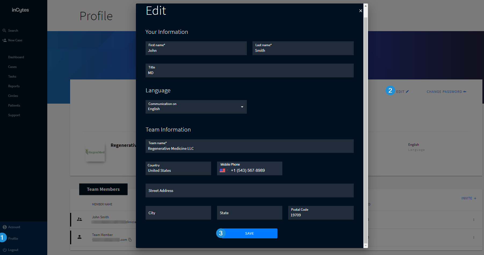Open Dashboard from the sidebar
The image size is (484, 255).
pos(16,57)
